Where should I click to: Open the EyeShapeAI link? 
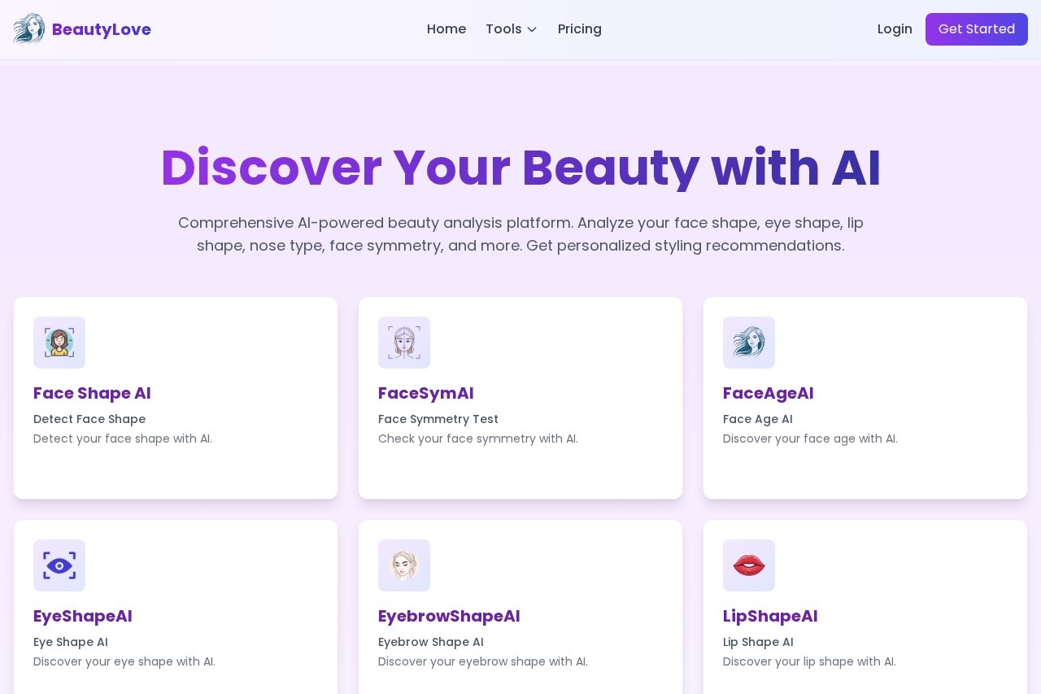[x=82, y=617]
